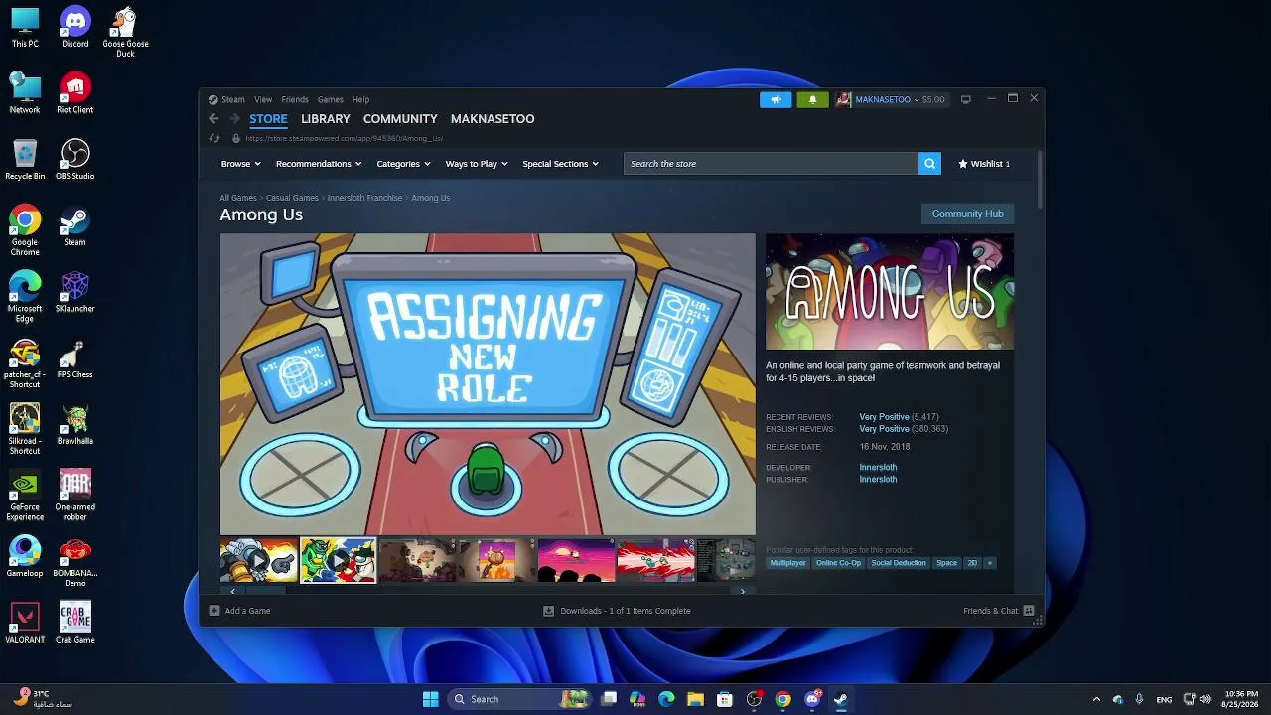1271x715 pixels.
Task: Select Goose Goose Duck desktop icon
Action: (125, 32)
